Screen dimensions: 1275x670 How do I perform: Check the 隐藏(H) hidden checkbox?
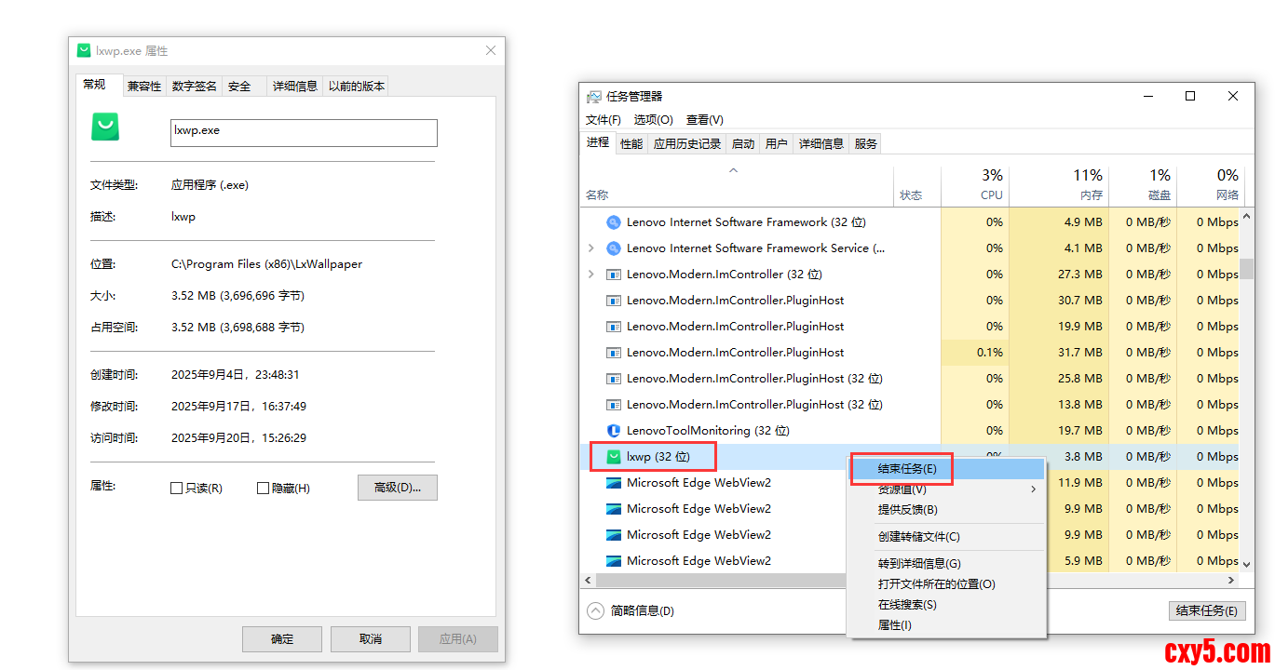263,489
